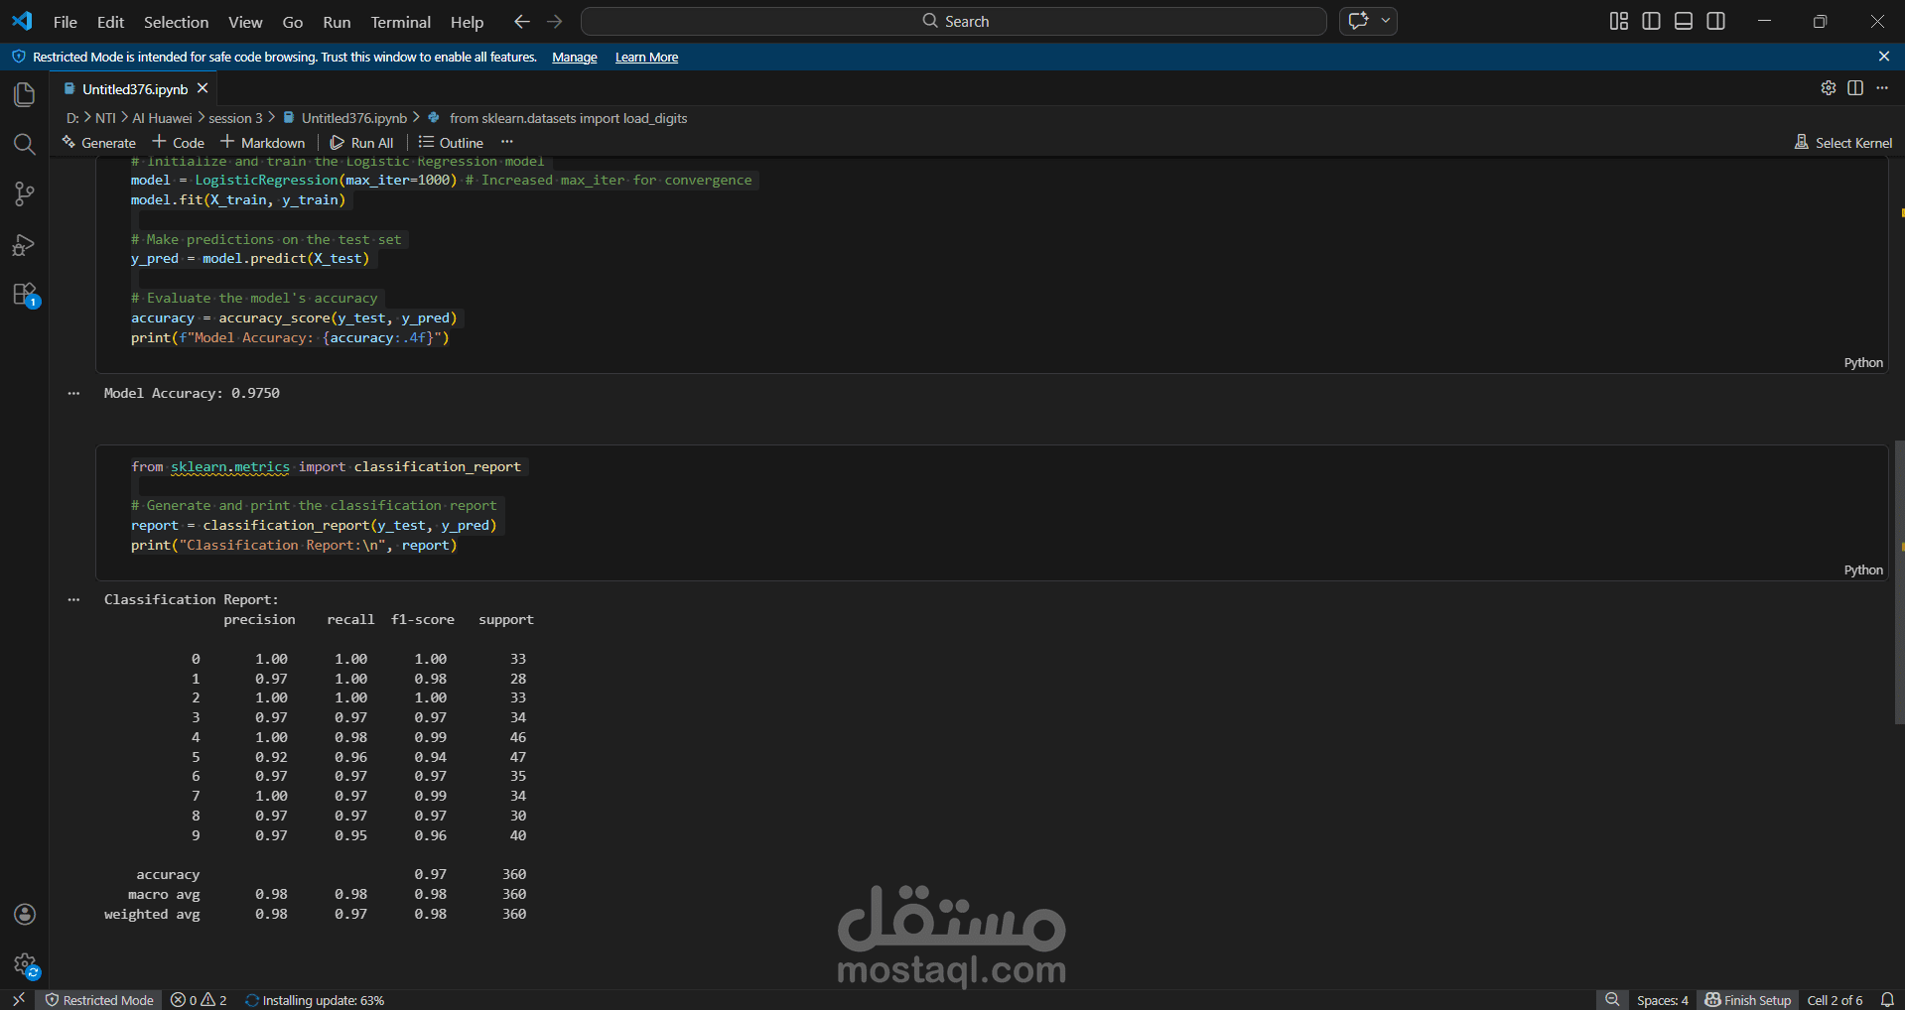Open the File menu
Image resolution: width=1905 pixels, height=1010 pixels.
(x=66, y=22)
